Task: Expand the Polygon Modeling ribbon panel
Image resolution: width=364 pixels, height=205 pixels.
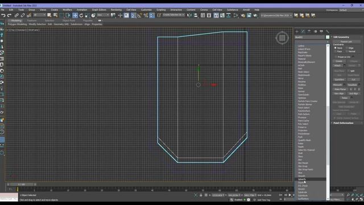Action: pyautogui.click(x=17, y=24)
